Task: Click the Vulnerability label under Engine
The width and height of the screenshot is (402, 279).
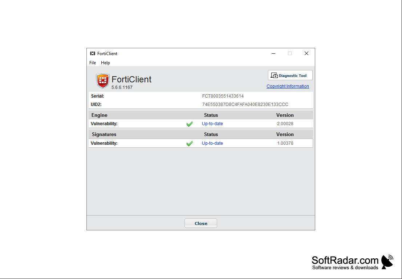Action: coord(104,124)
